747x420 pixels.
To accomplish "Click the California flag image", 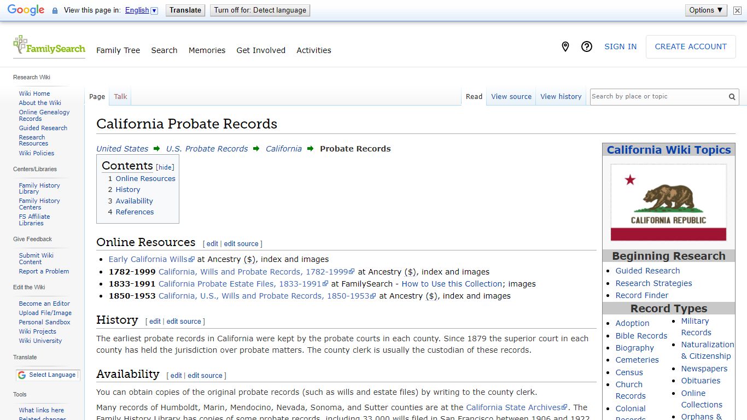I will coord(668,203).
